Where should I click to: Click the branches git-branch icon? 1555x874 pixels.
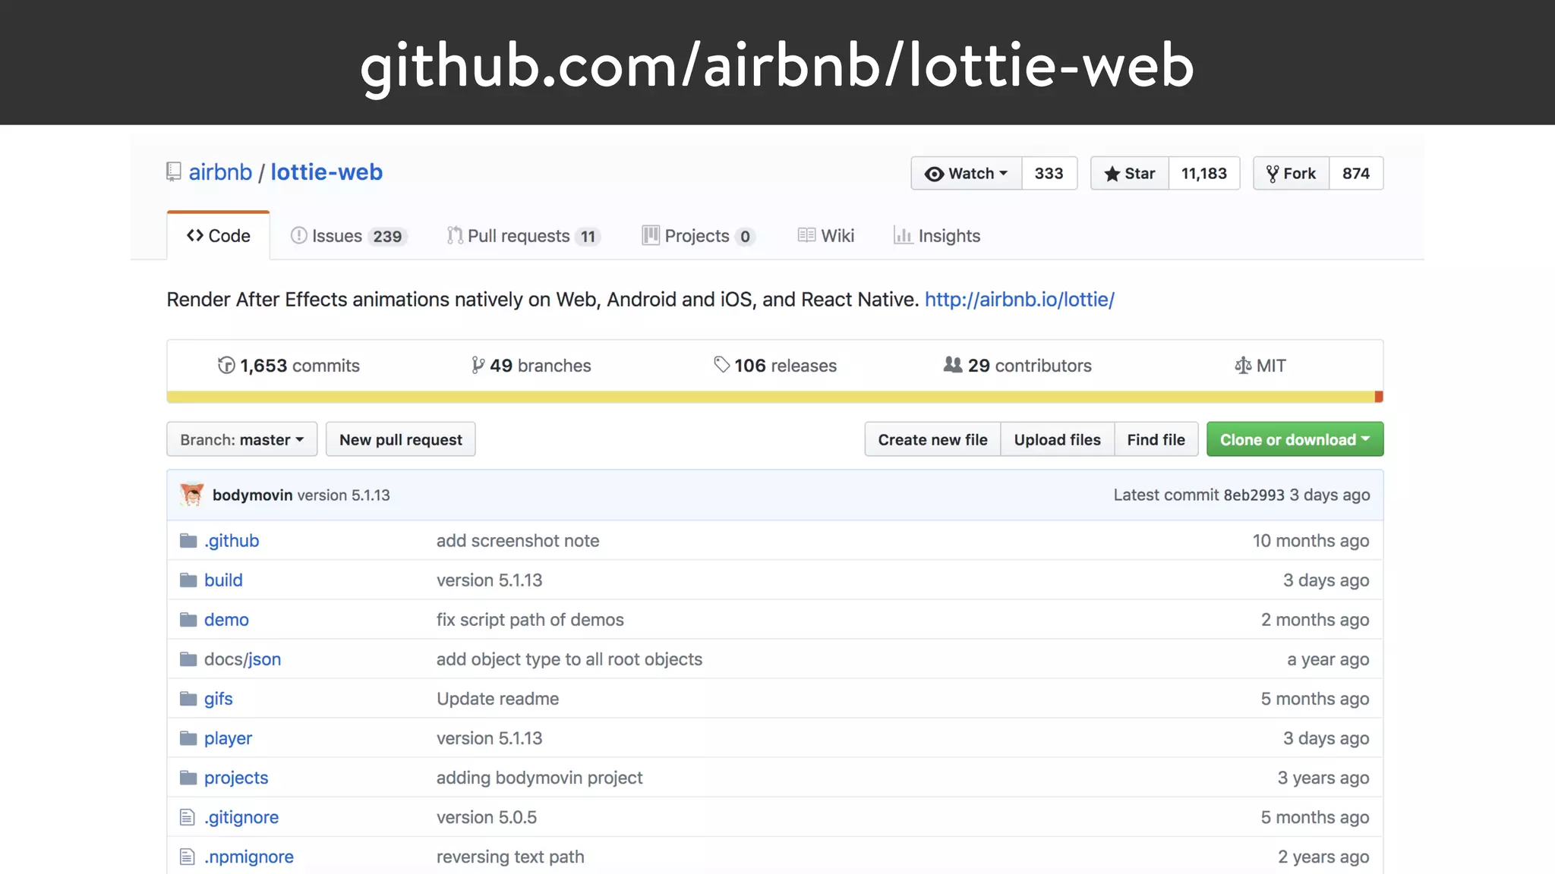[478, 365]
